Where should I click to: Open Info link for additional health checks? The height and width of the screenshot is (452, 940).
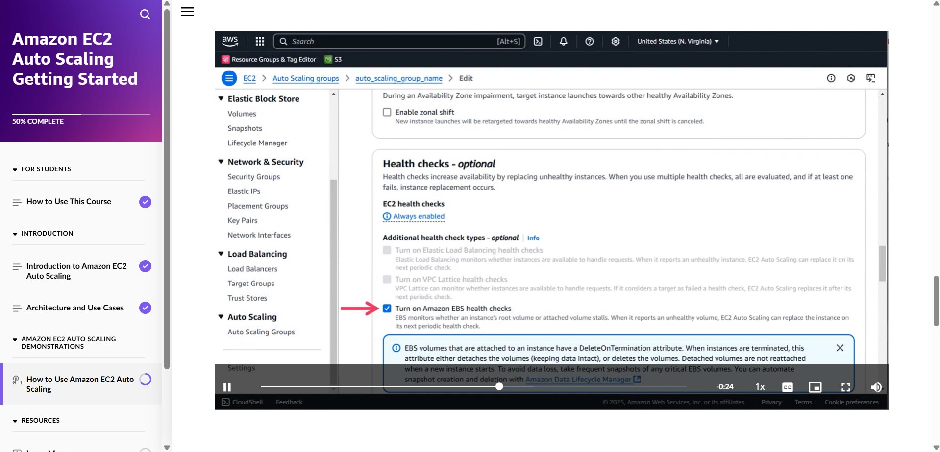point(533,238)
